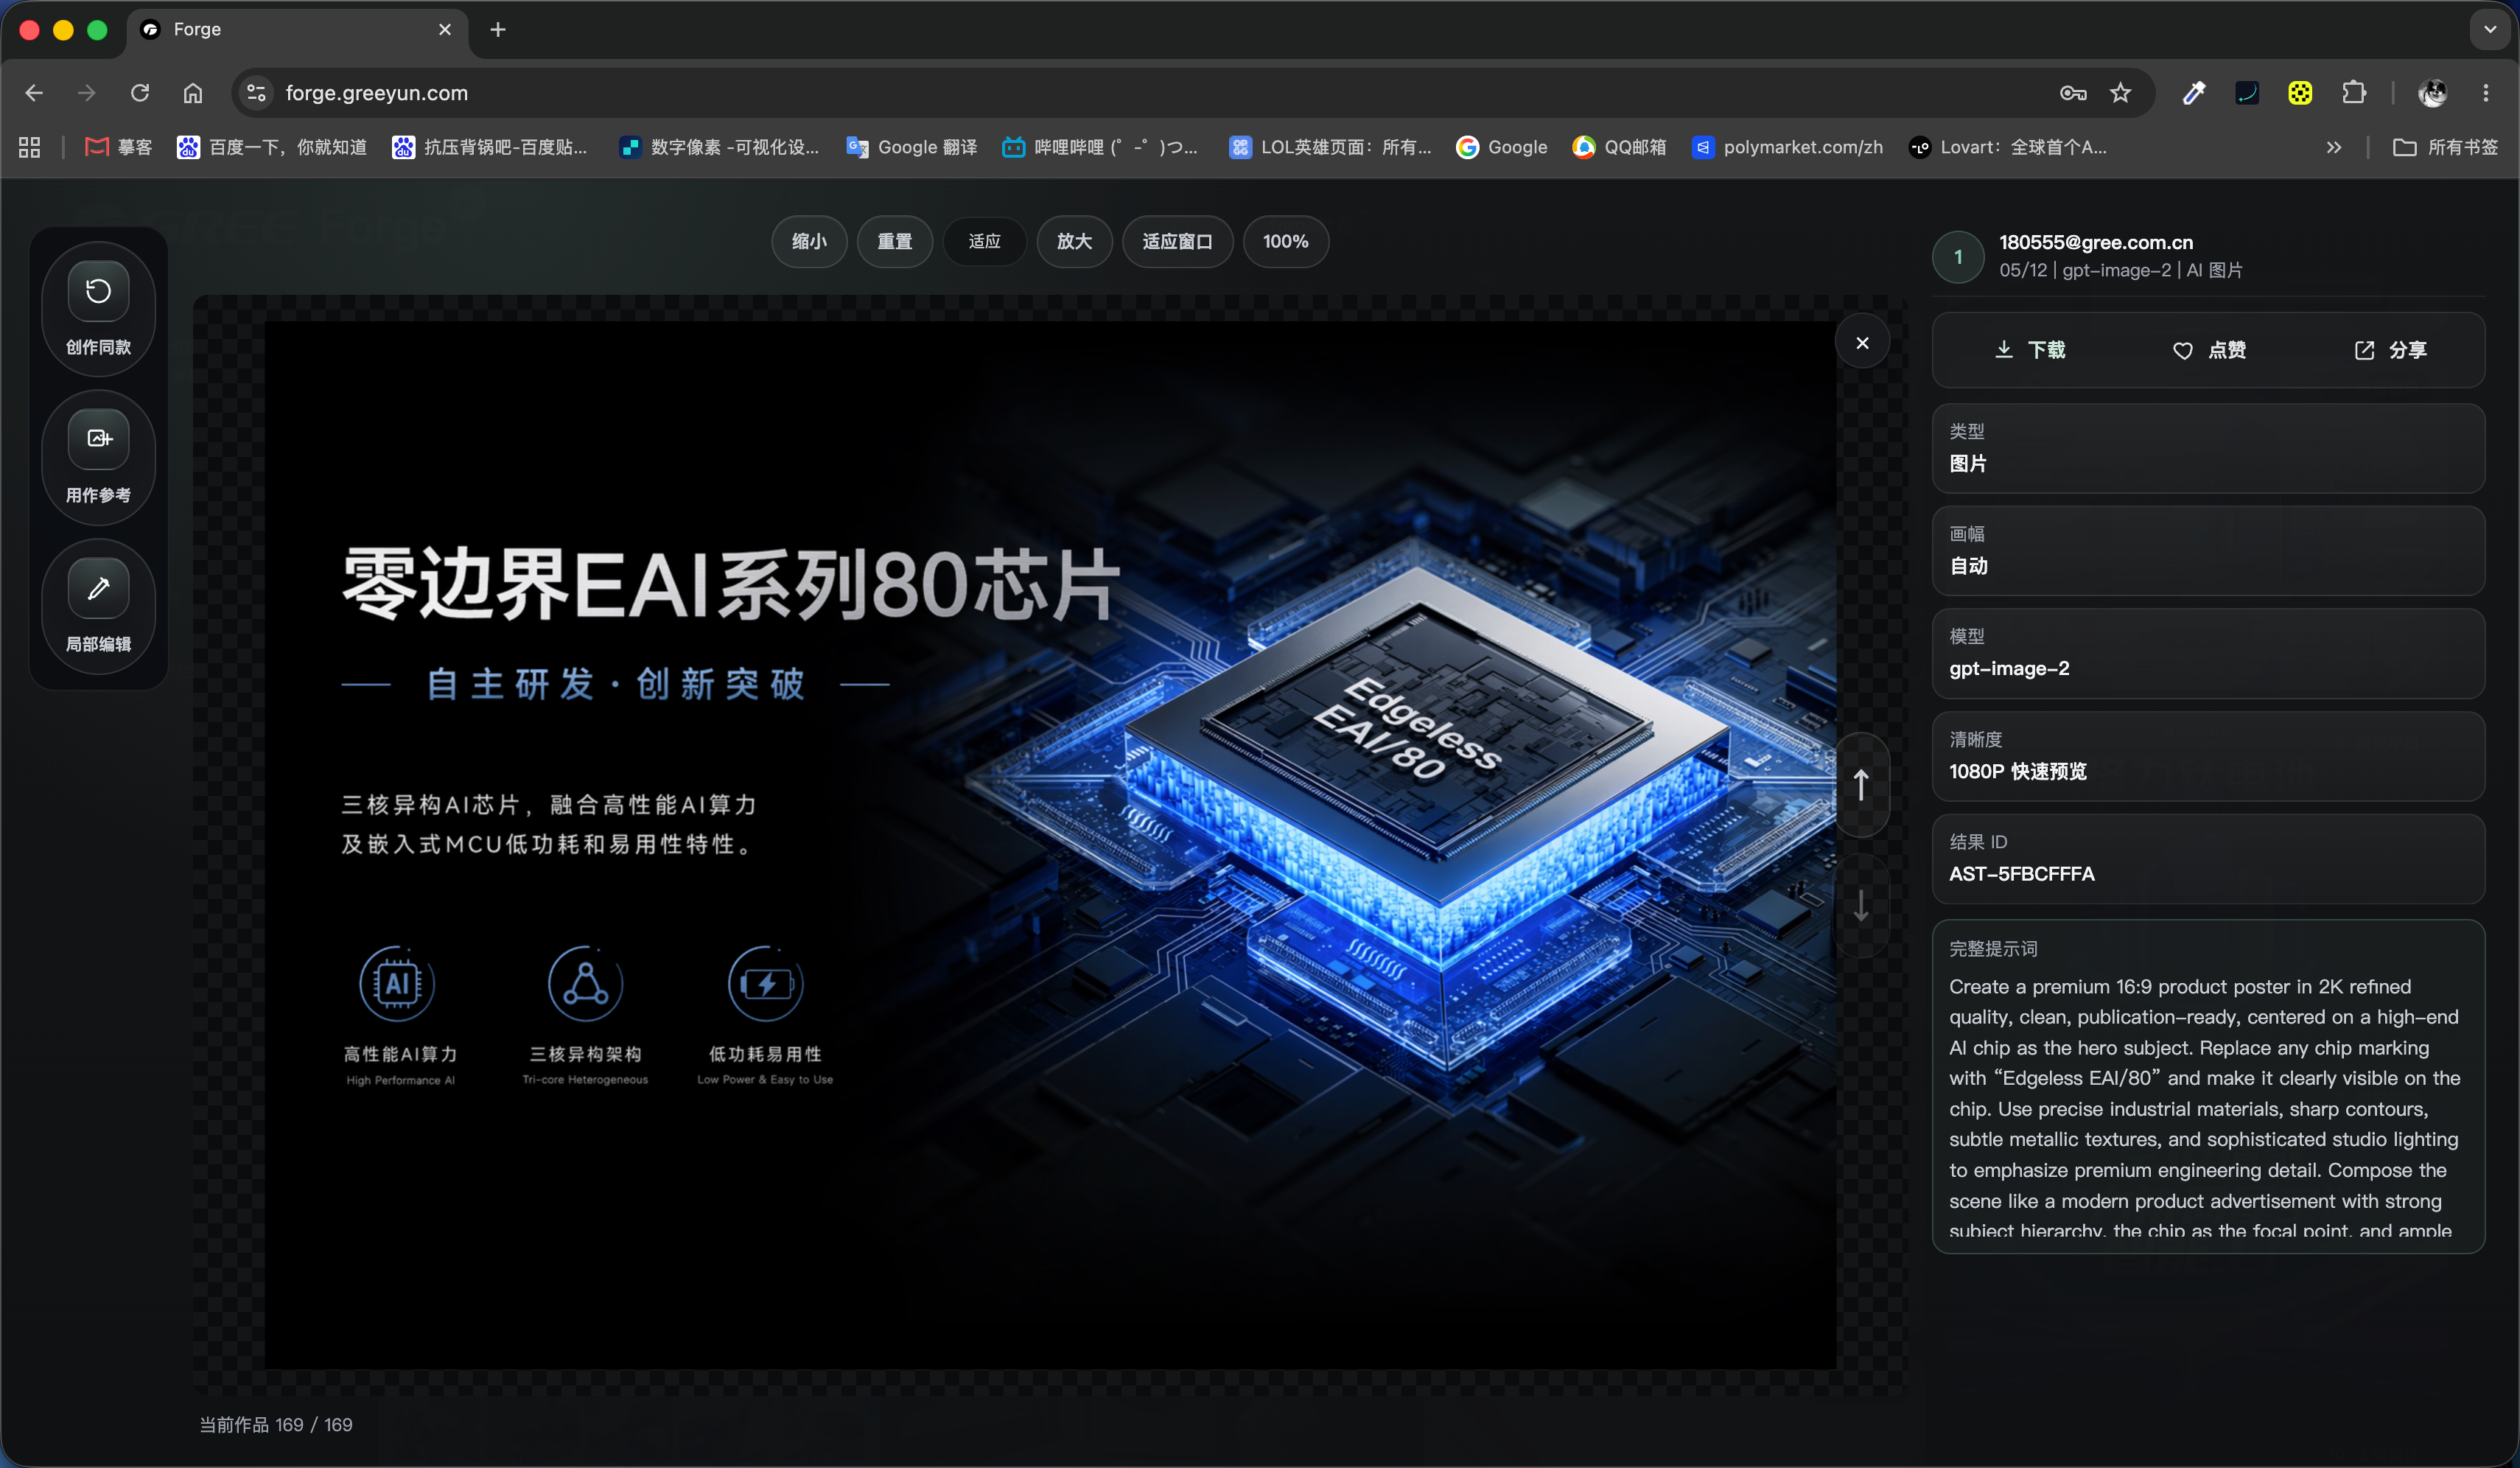Click the browser forward arrow
The width and height of the screenshot is (2520, 1468).
[87, 93]
